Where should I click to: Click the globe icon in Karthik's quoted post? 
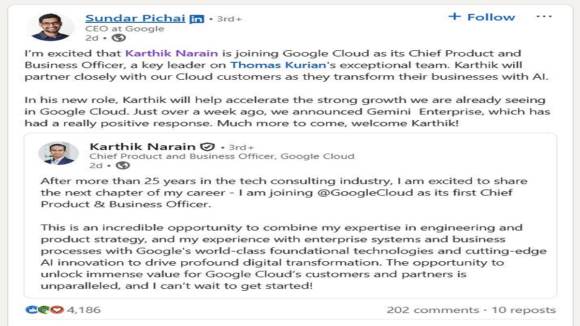[123, 166]
